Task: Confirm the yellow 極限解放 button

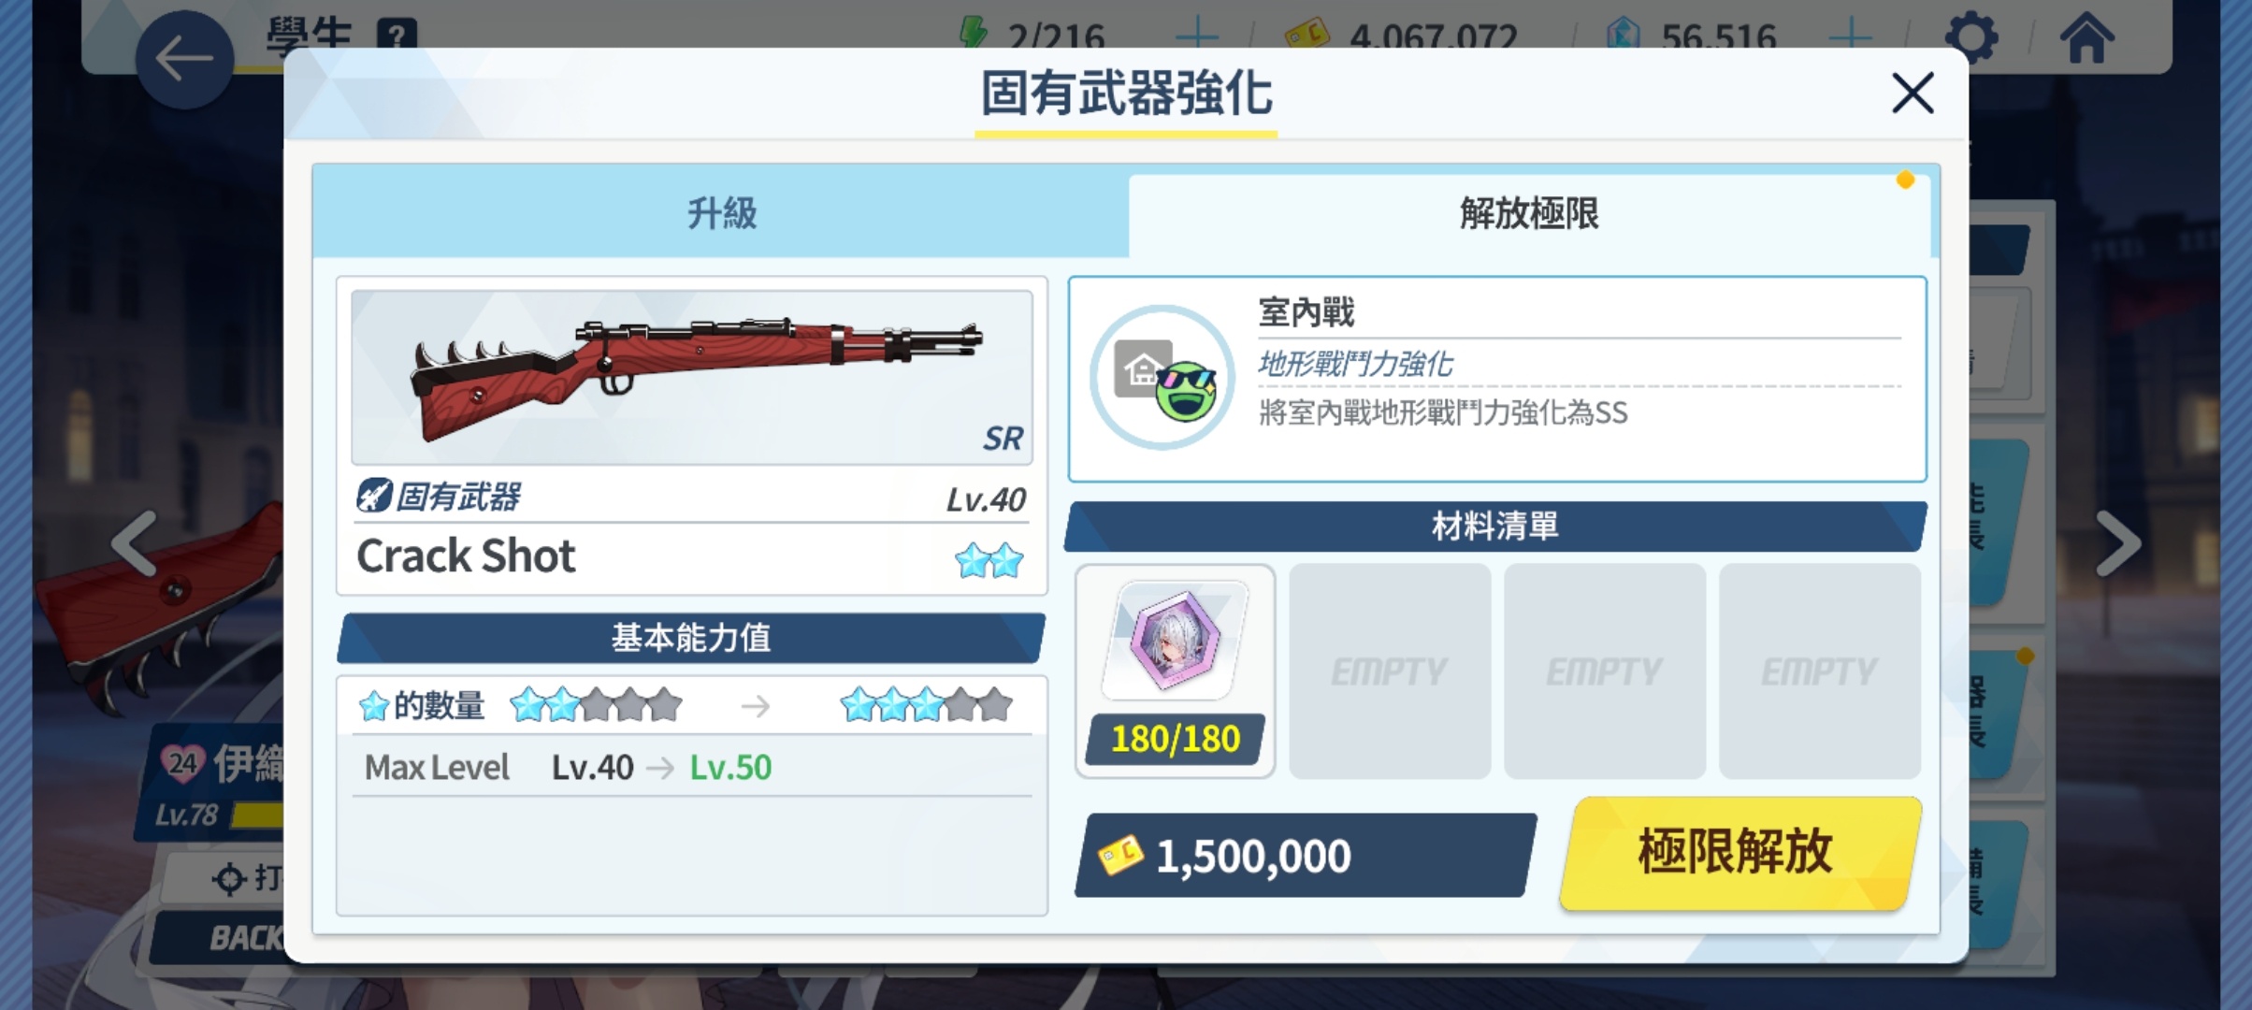Action: tap(1740, 853)
